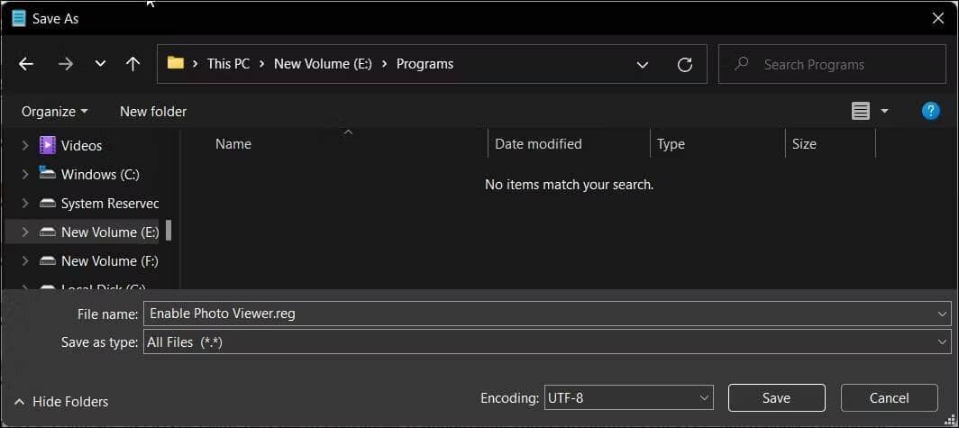Select the Videos folder icon
959x428 pixels.
(48, 145)
